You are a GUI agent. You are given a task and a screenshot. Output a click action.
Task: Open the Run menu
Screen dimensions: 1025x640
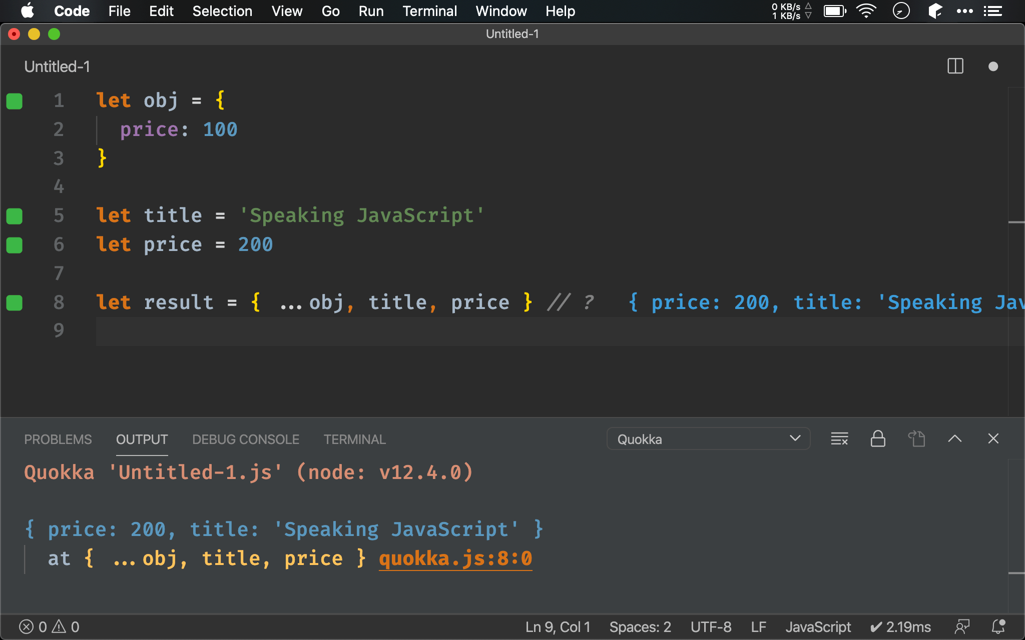(371, 11)
